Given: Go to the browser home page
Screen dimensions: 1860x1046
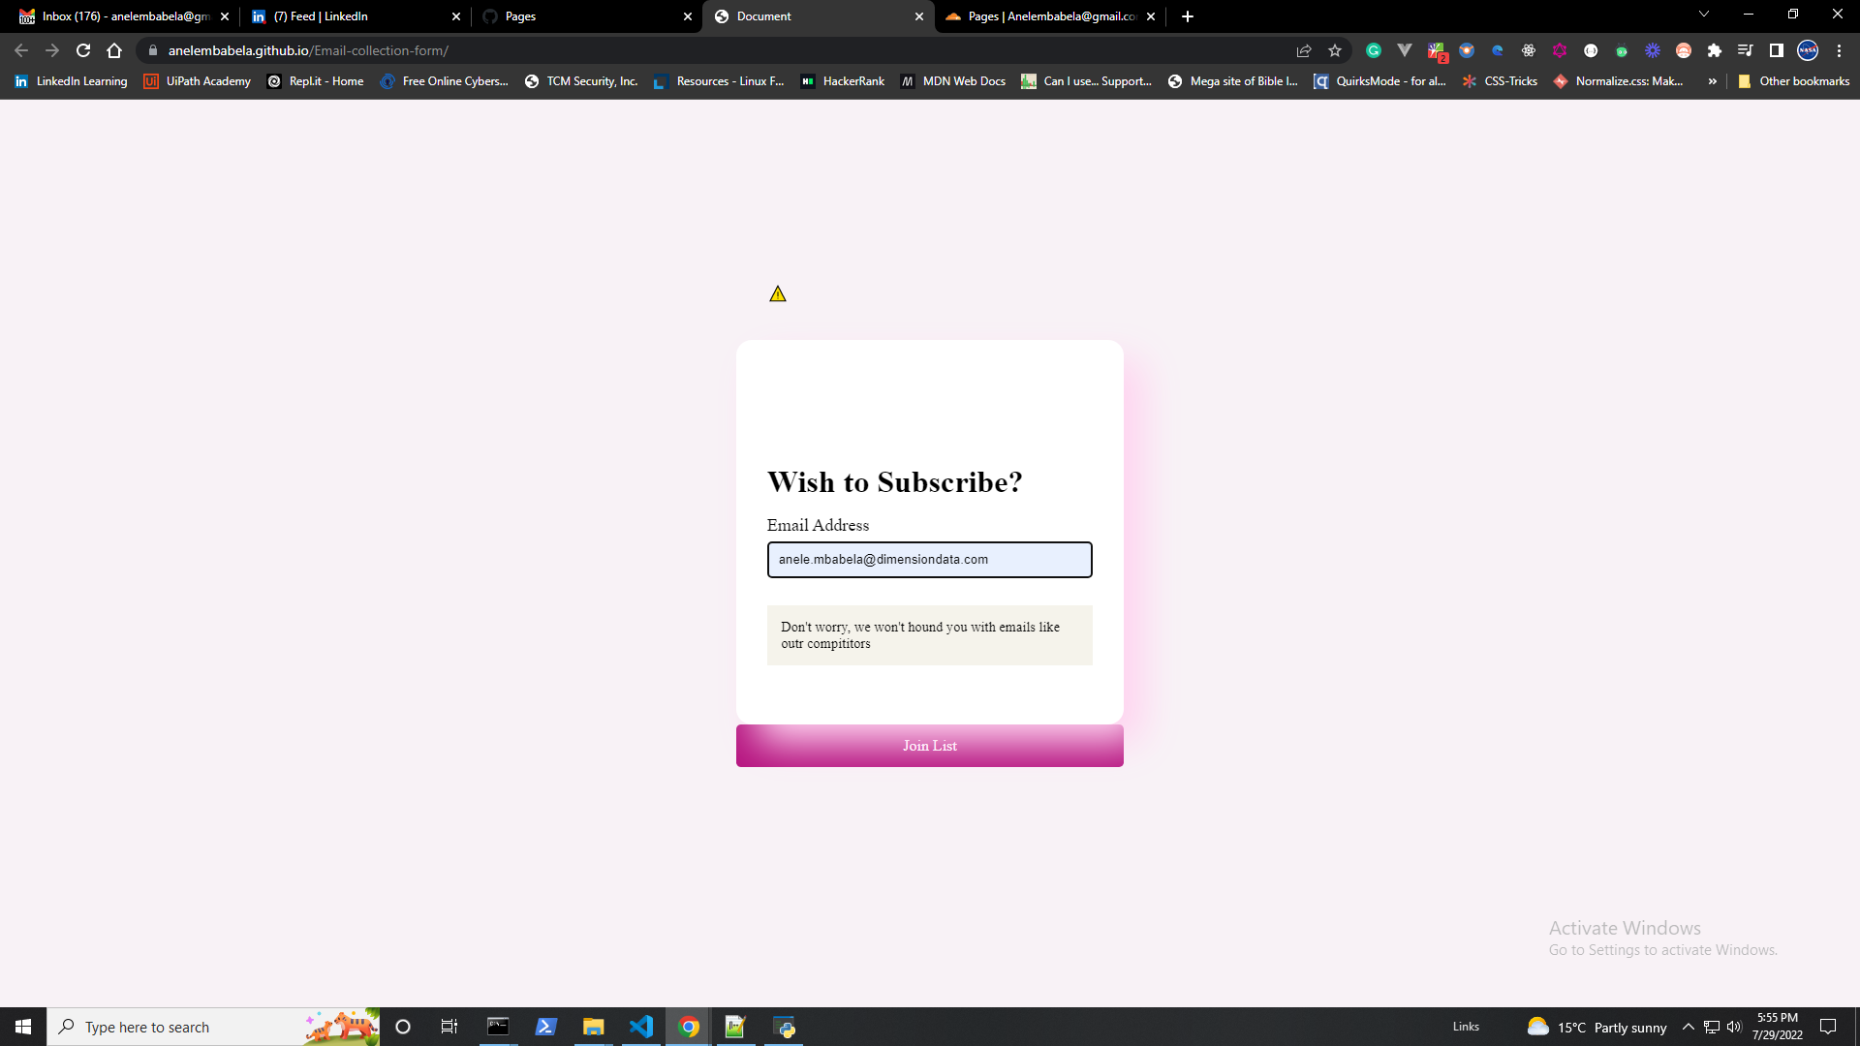Looking at the screenshot, I should 114,50.
